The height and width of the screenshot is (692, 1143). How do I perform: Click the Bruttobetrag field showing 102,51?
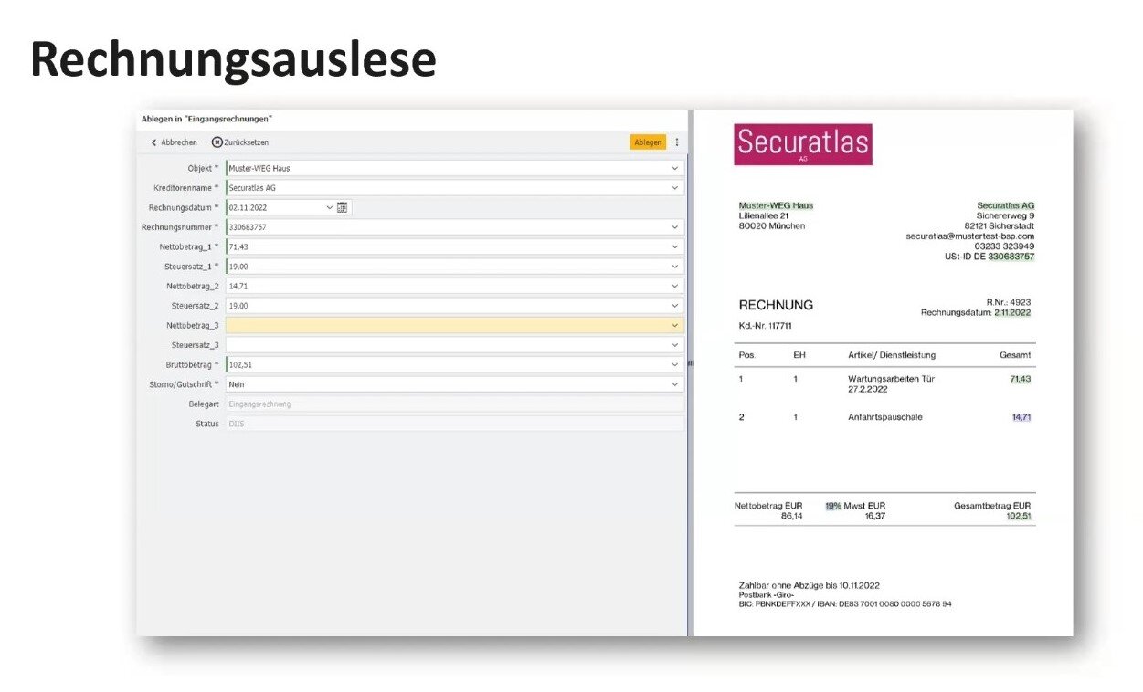[x=454, y=364]
